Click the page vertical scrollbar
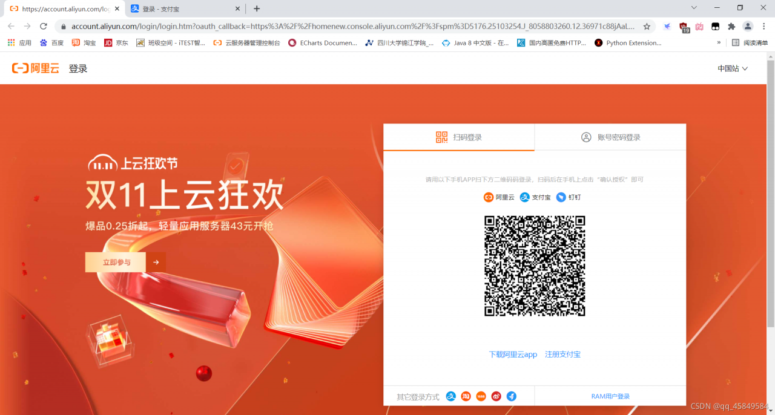The width and height of the screenshot is (775, 415). pos(771,194)
